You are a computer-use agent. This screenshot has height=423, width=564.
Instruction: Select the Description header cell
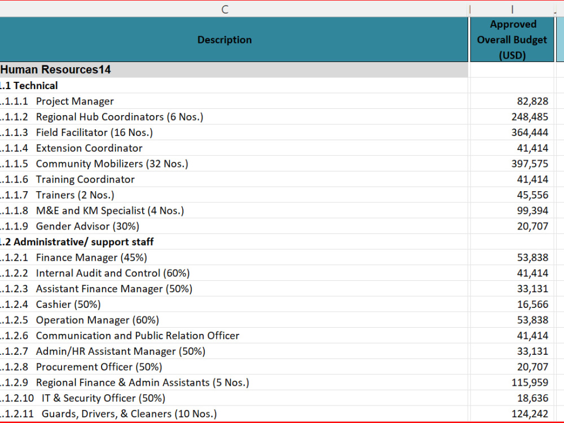[x=234, y=39]
